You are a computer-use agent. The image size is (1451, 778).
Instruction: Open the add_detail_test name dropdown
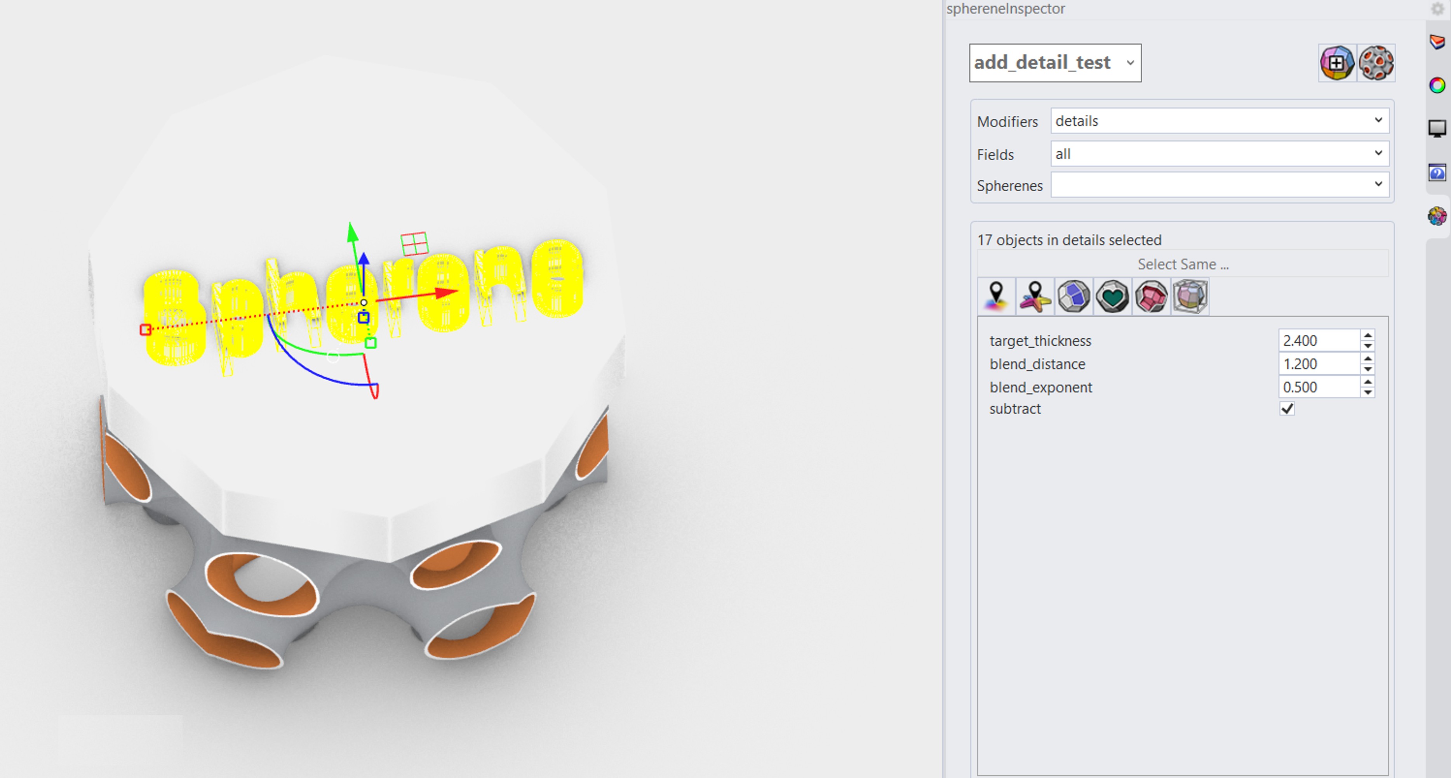[x=1055, y=62]
